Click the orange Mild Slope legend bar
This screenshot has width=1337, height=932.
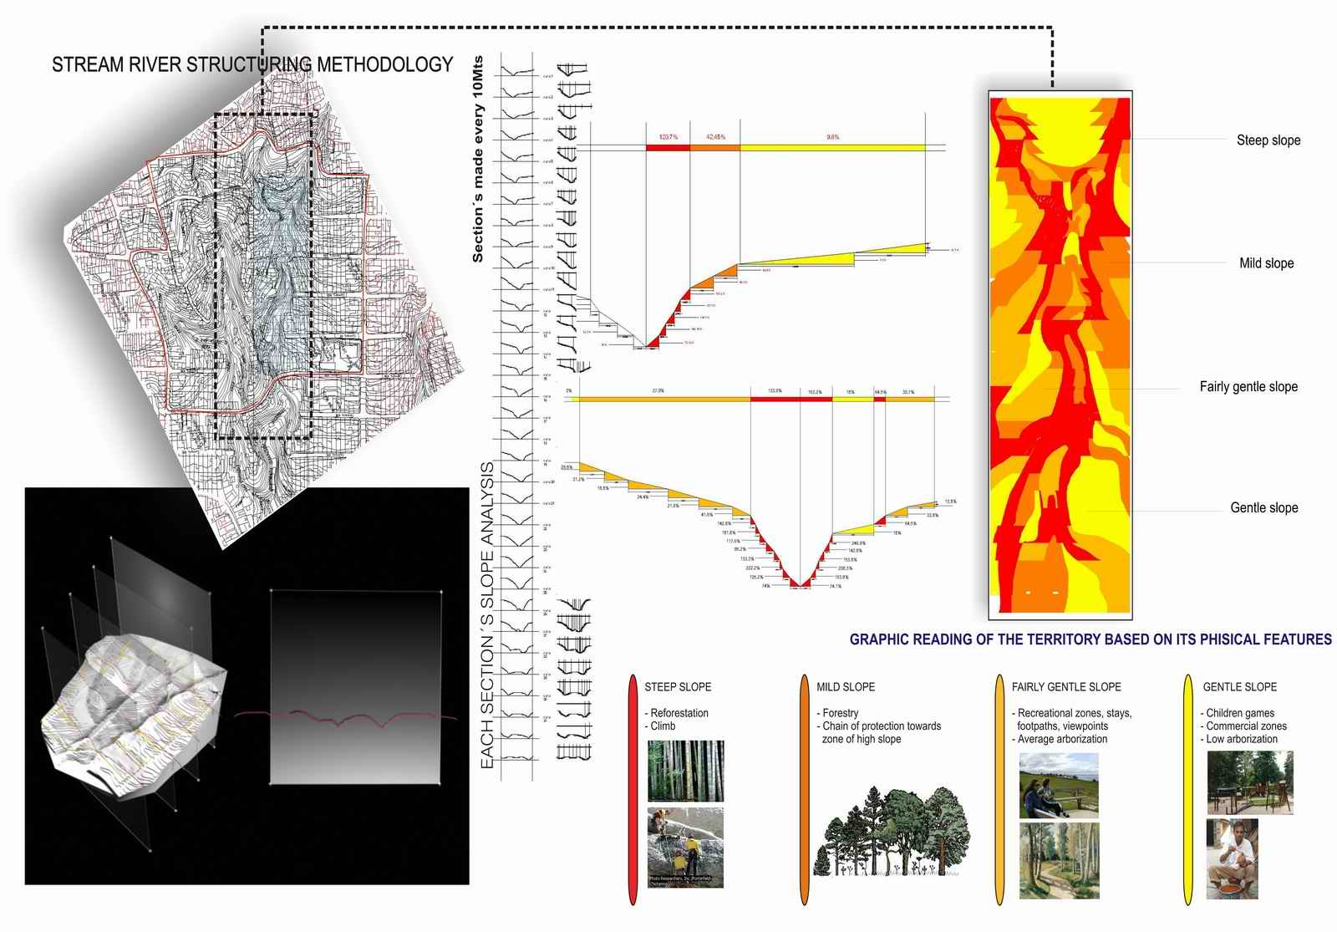[x=805, y=789]
